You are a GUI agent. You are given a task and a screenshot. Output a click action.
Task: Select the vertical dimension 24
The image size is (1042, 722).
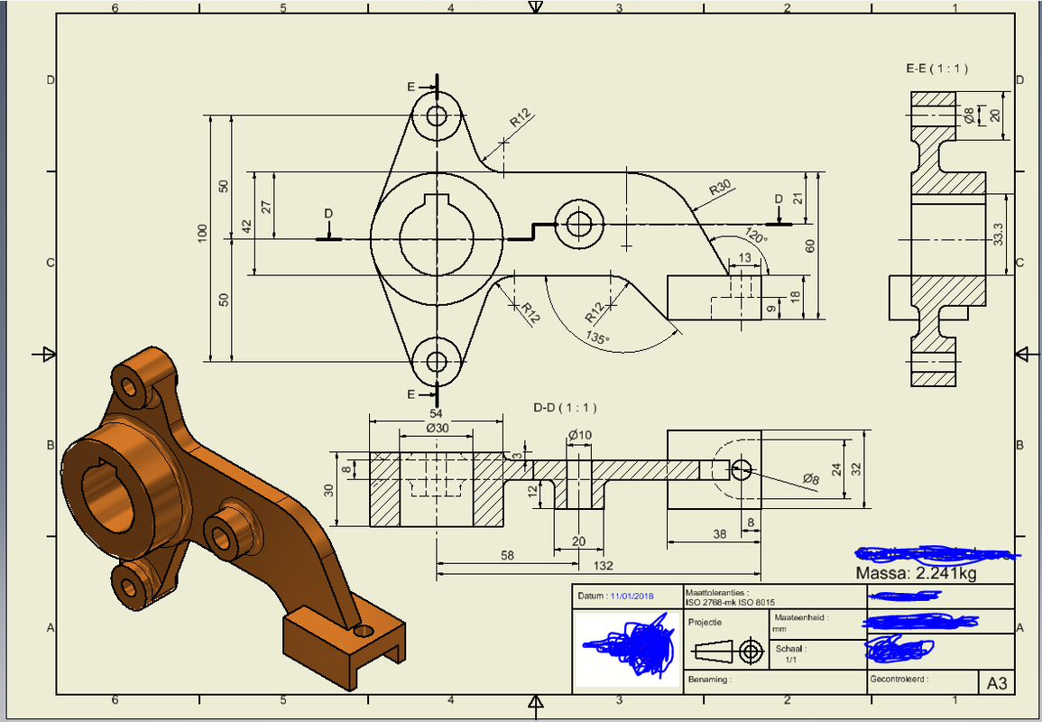click(x=836, y=469)
